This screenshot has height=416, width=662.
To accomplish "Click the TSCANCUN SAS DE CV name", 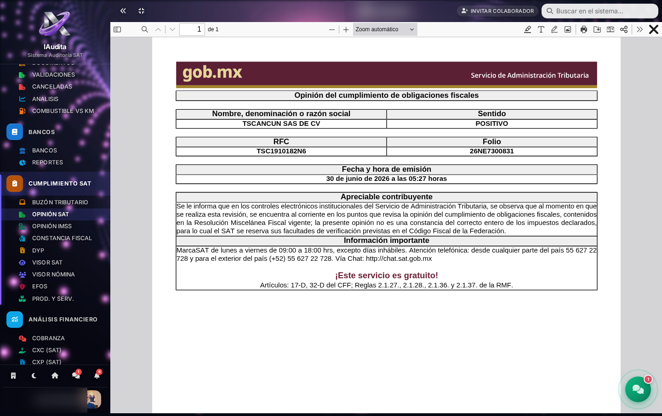I will click(x=281, y=124).
